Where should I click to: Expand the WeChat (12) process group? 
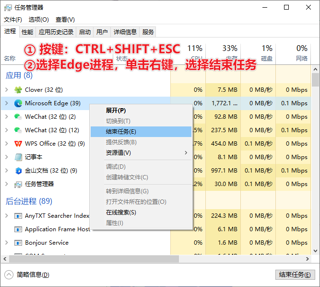[x=7, y=130]
